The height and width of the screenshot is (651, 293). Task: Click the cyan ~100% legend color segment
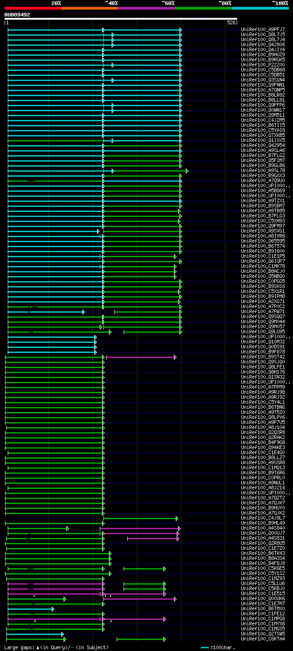[260, 8]
